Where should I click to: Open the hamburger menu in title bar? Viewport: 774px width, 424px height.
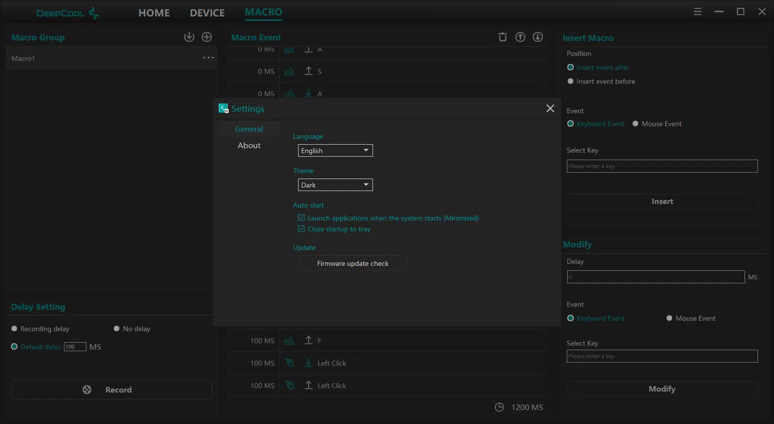pos(698,11)
